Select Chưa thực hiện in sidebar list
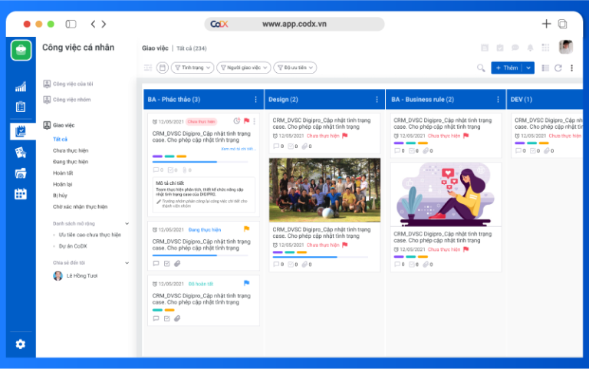Viewport: 589px width, 369px height. click(x=71, y=150)
